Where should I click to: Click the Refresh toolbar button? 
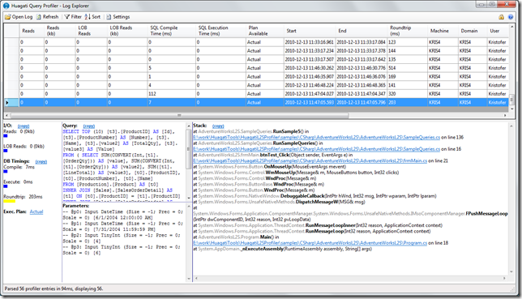47,17
